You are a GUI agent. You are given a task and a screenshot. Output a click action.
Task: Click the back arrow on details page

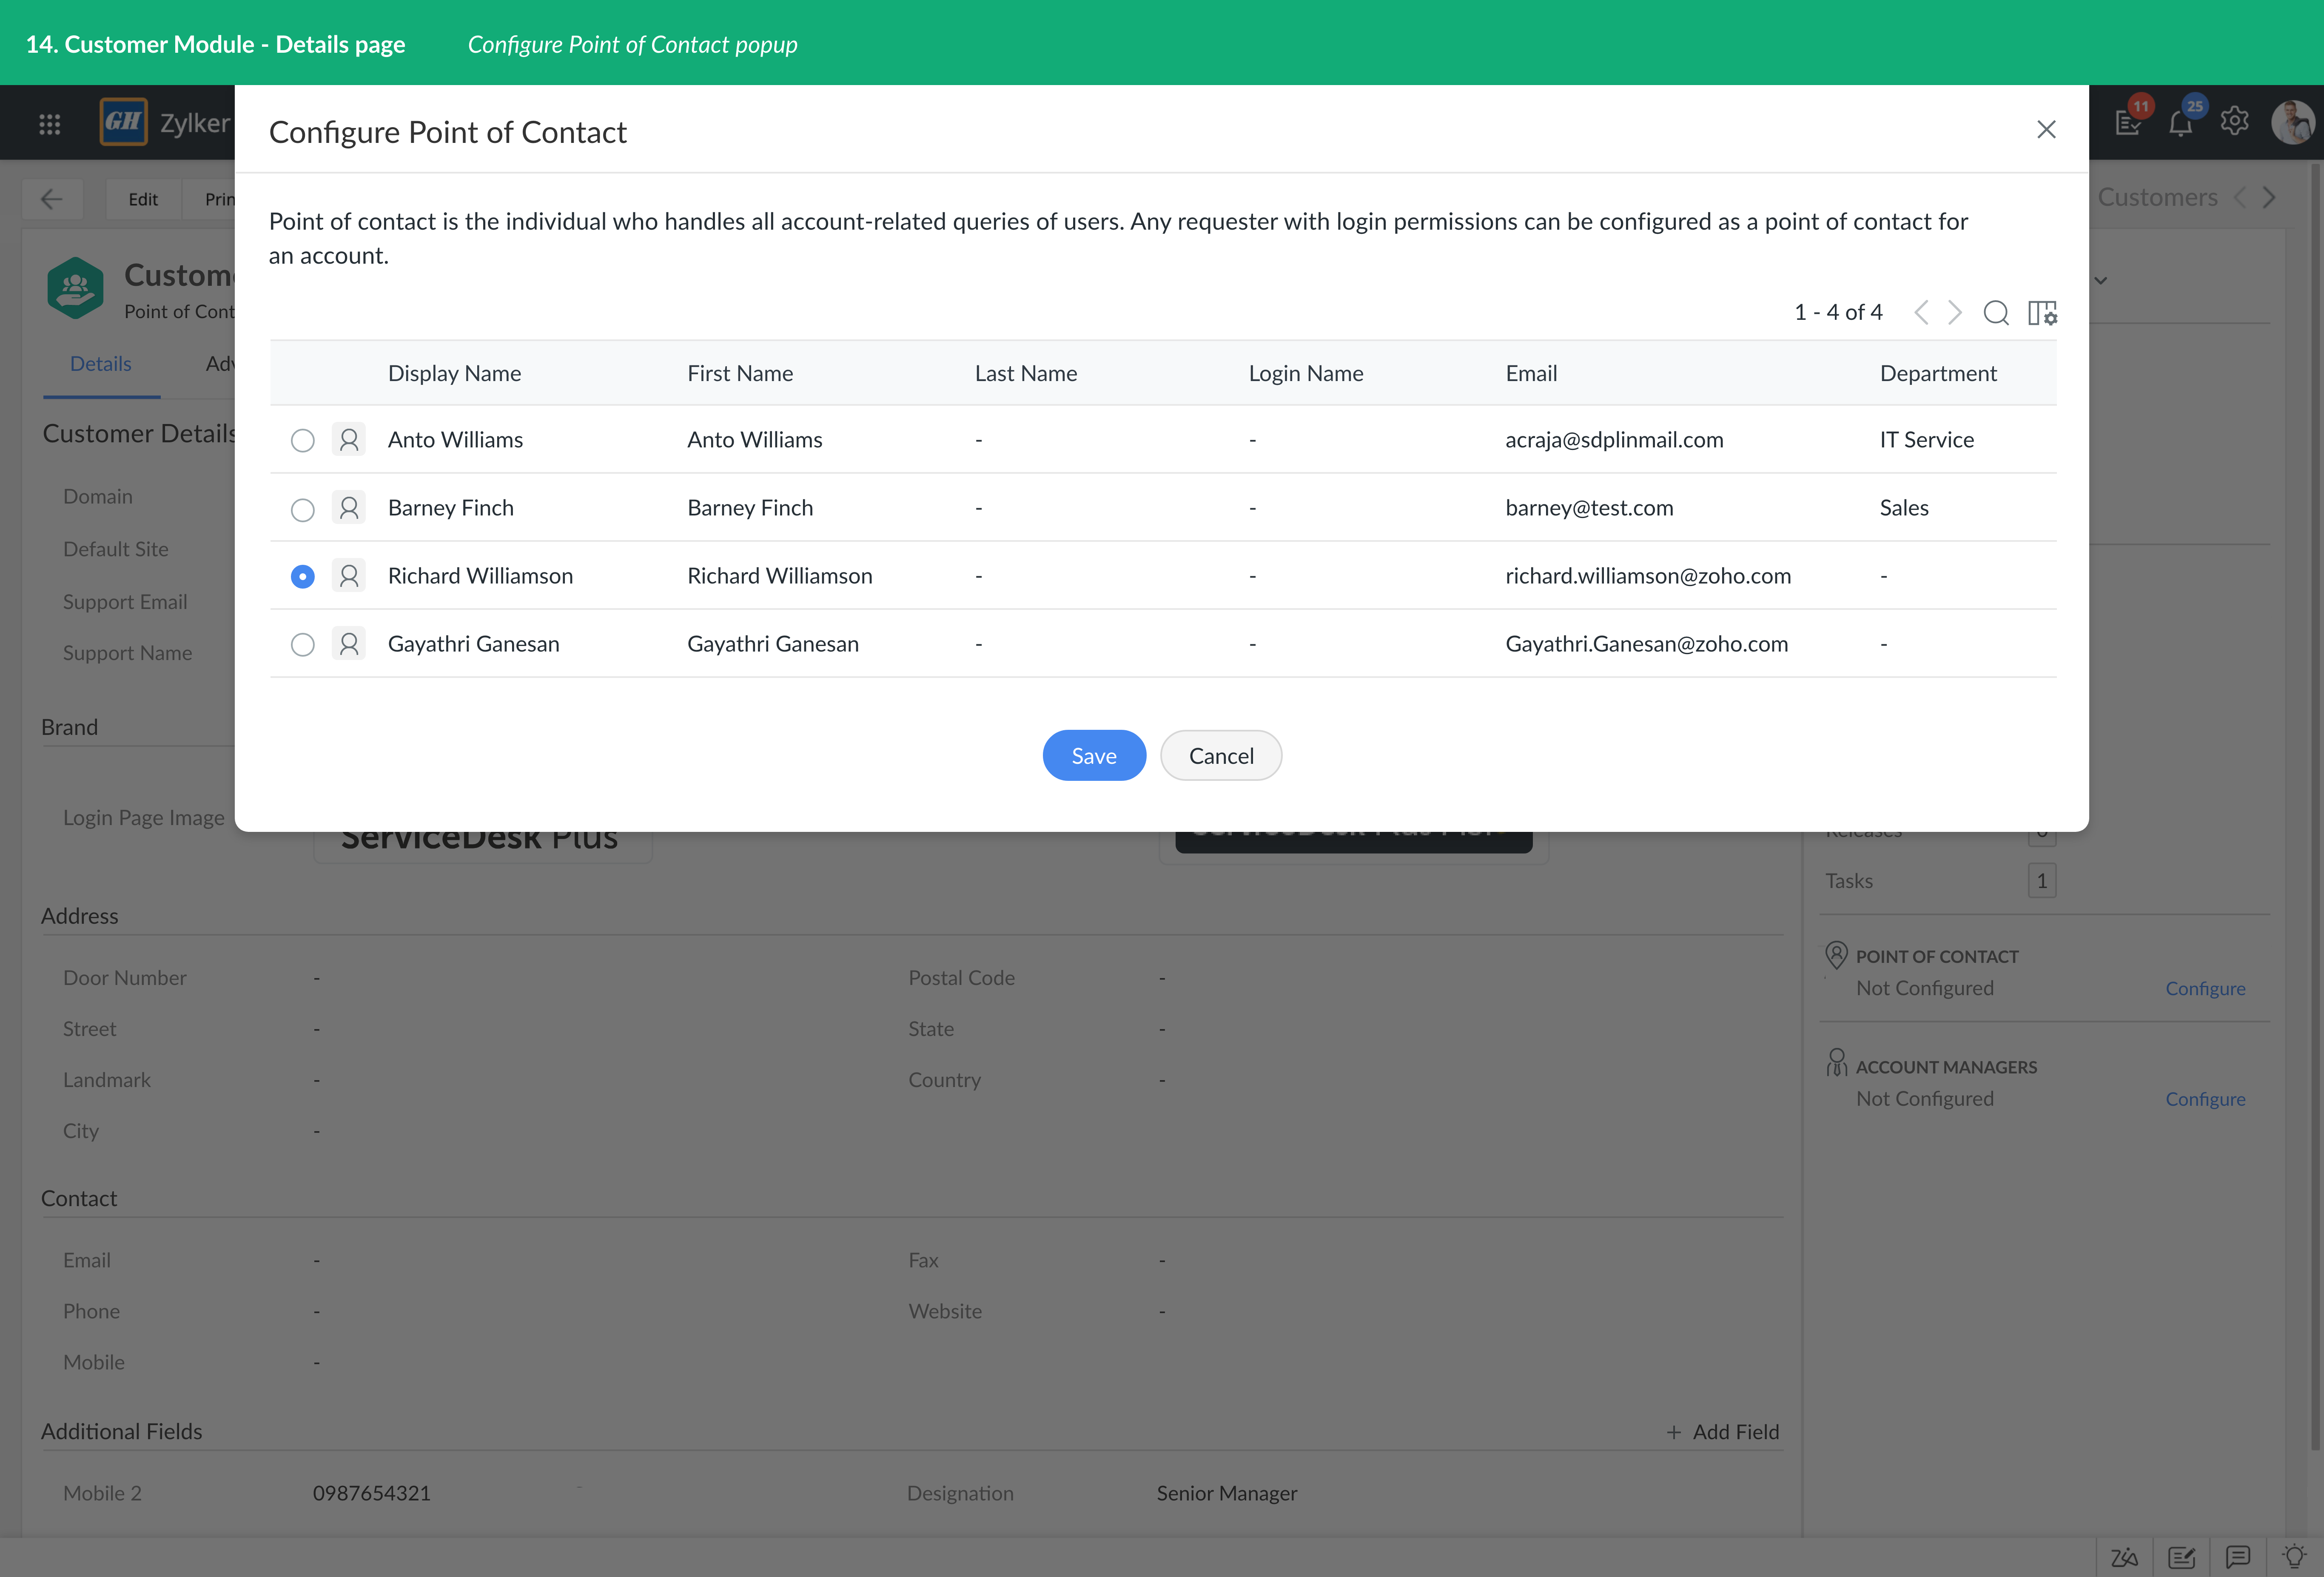(x=52, y=199)
